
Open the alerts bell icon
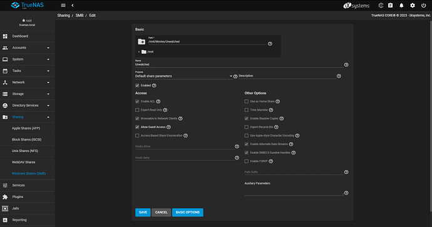[x=401, y=6]
